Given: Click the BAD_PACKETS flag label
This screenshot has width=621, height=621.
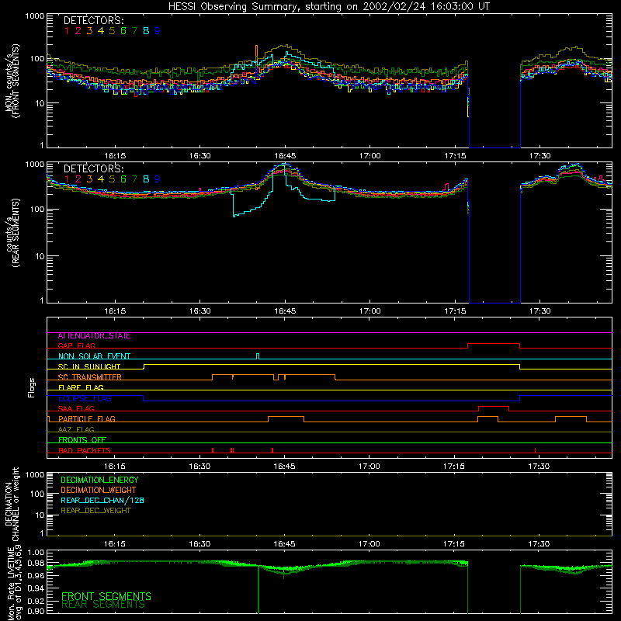Looking at the screenshot, I should pyautogui.click(x=85, y=451).
